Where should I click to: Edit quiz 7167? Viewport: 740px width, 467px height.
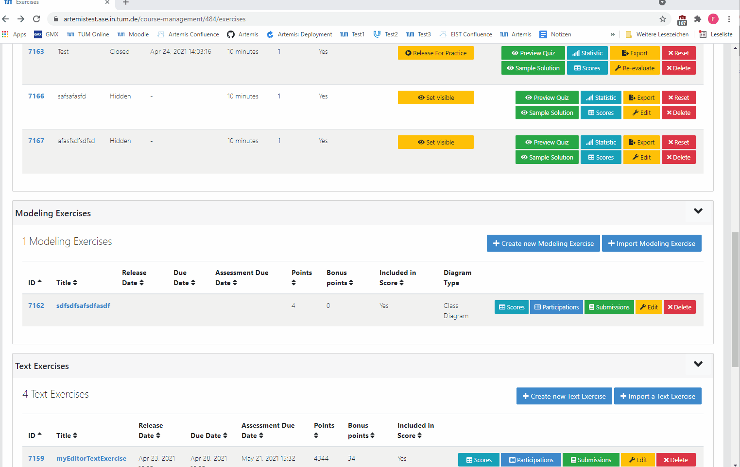tap(641, 157)
